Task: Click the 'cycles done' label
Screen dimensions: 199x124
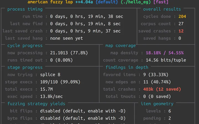Action: (x=157, y=17)
